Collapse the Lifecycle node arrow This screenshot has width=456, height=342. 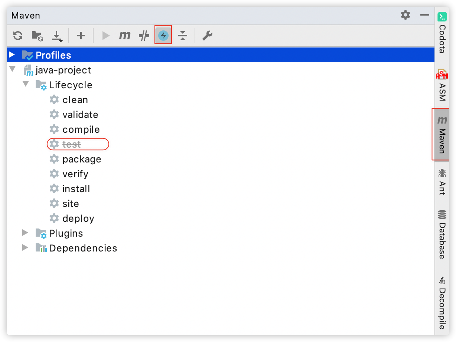(26, 84)
